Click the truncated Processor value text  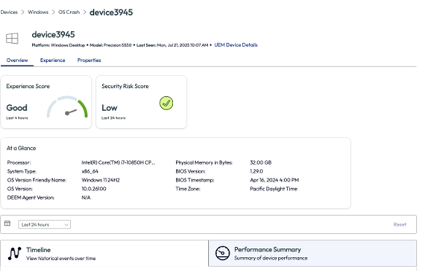click(118, 162)
